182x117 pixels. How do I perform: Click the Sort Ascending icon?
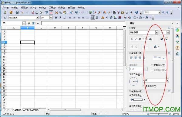tap(95, 12)
